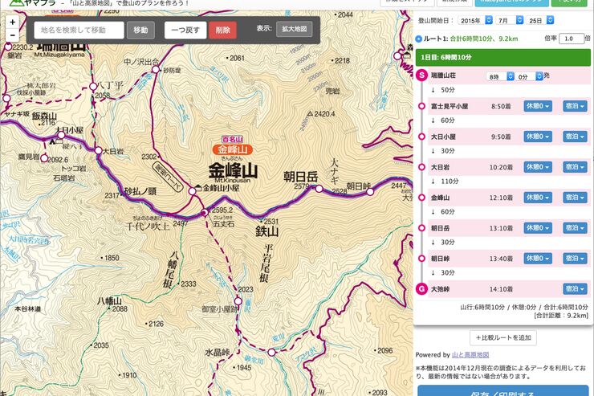Select the 大日岩 waypoint circle on map

(98, 150)
